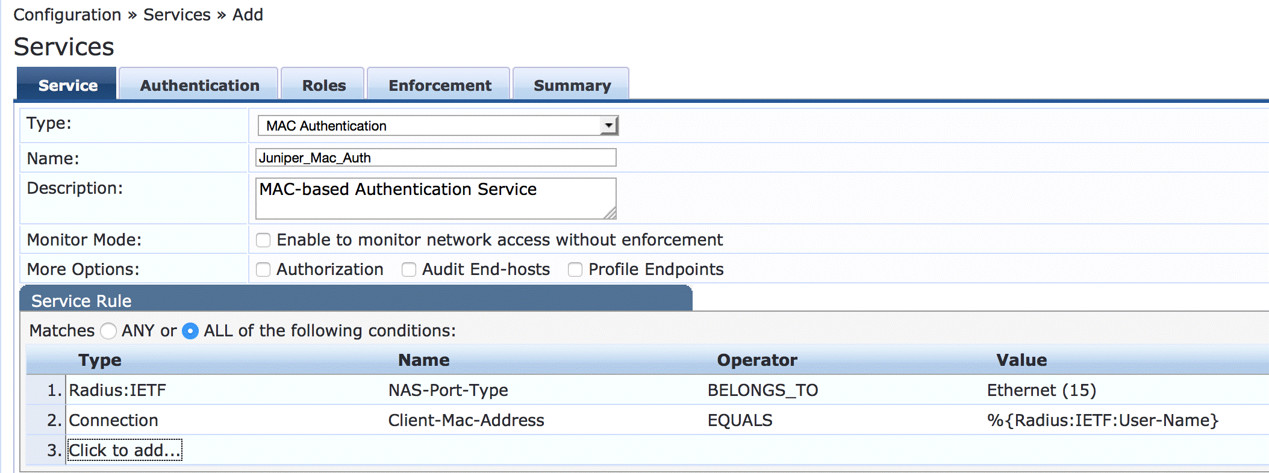Open the Type dropdown arrow
1269x473 pixels.
pos(609,126)
